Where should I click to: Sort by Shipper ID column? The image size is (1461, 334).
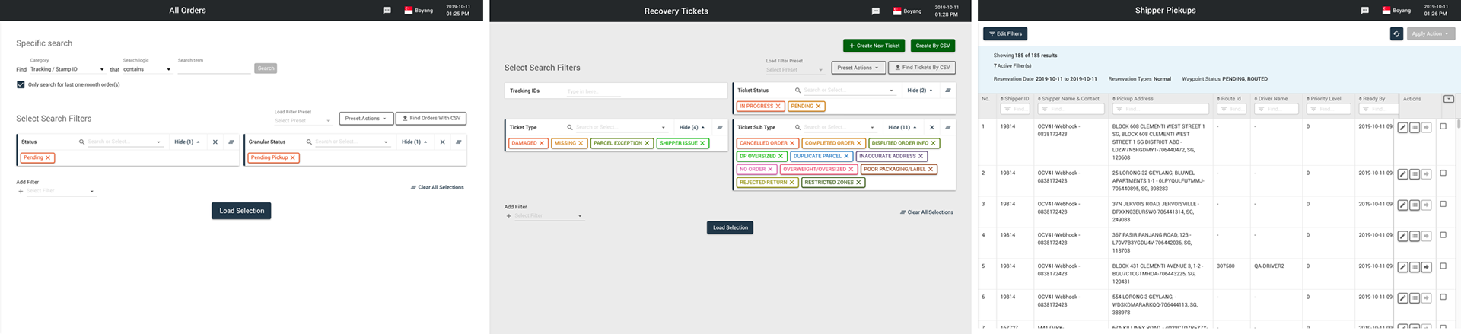coord(1014,99)
